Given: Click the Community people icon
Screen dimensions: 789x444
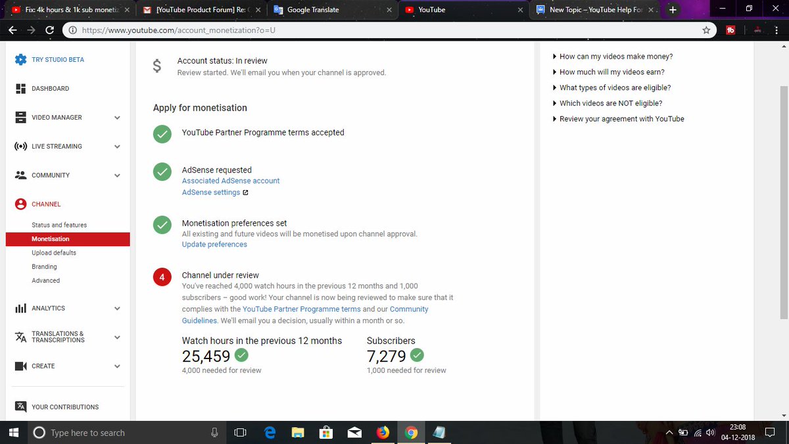Looking at the screenshot, I should click(20, 175).
